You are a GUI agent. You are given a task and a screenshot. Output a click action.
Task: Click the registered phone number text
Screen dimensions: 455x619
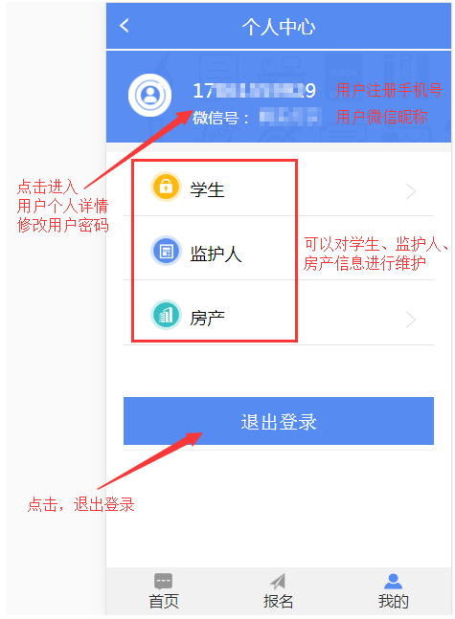pyautogui.click(x=254, y=91)
